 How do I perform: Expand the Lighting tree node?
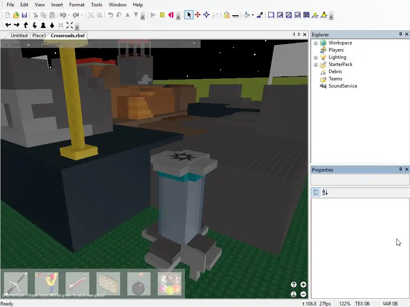pos(316,58)
